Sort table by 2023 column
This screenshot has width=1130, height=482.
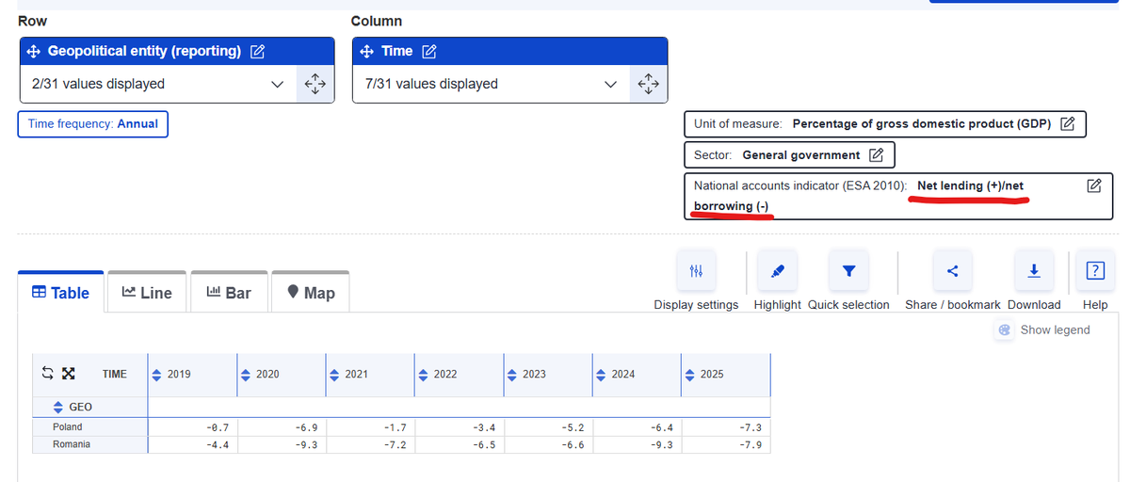511,375
